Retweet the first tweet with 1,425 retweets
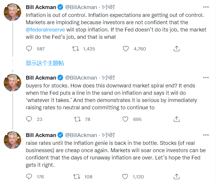 click(x=76, y=49)
